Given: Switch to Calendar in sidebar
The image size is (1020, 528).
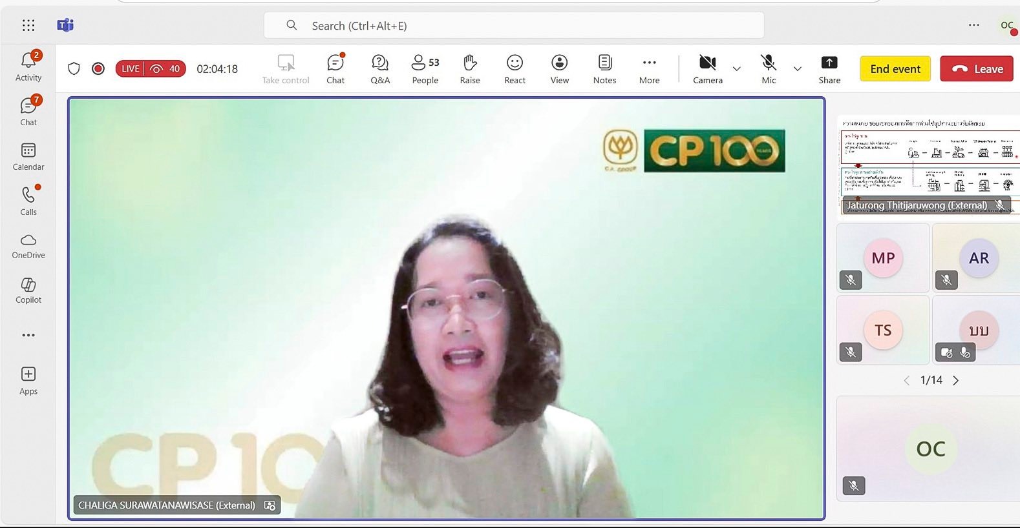Looking at the screenshot, I should click(x=28, y=157).
